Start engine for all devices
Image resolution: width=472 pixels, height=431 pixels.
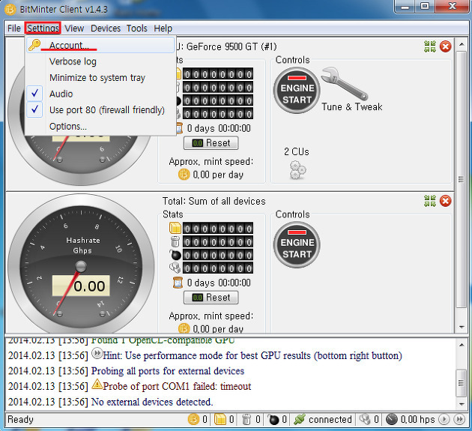click(x=297, y=244)
